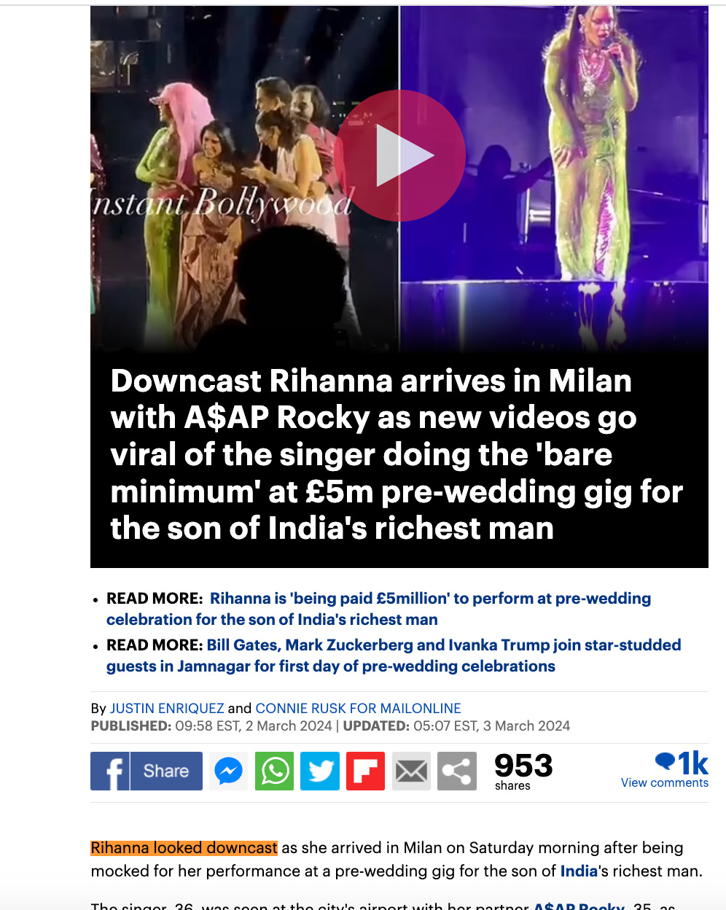Click the article headline text

tap(397, 455)
